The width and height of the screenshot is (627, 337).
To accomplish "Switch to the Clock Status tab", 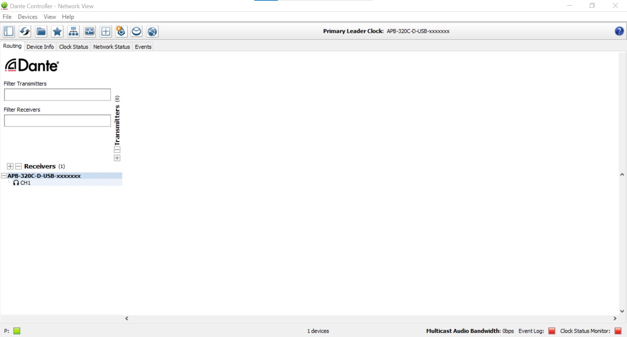I will coord(74,47).
